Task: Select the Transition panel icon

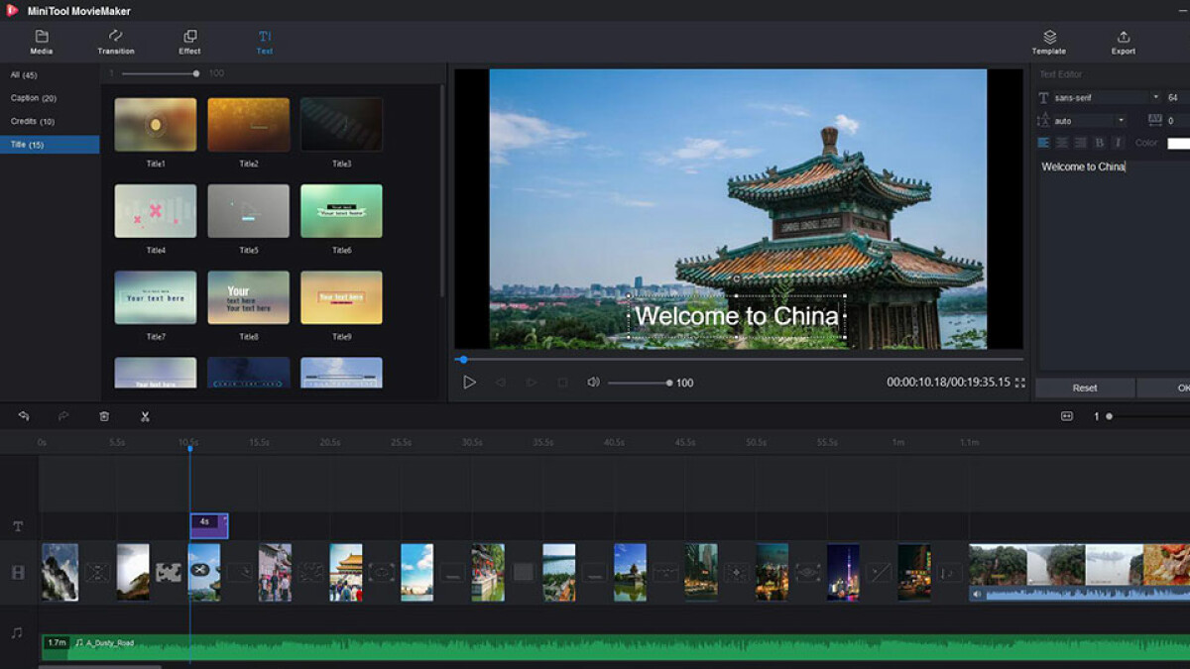Action: coord(115,42)
